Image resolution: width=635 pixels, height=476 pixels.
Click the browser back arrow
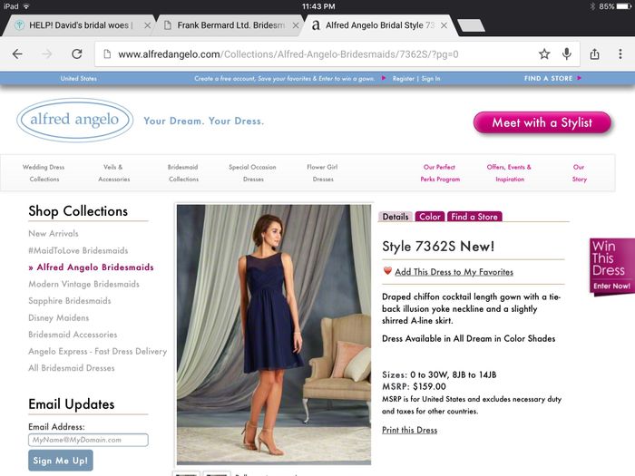tap(17, 53)
